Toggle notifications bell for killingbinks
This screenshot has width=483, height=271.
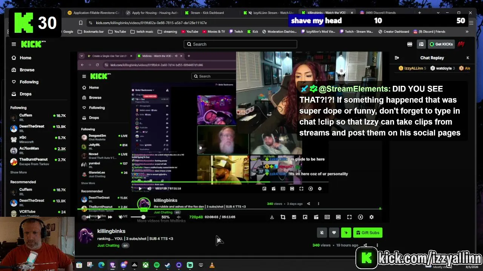tap(322, 233)
